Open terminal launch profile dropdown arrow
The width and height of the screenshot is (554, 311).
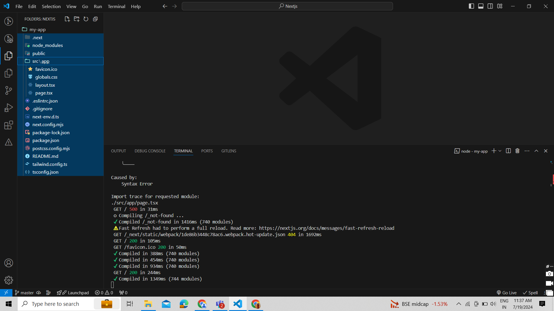pyautogui.click(x=500, y=151)
